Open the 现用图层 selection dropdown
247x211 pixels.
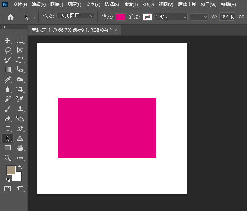pos(75,16)
